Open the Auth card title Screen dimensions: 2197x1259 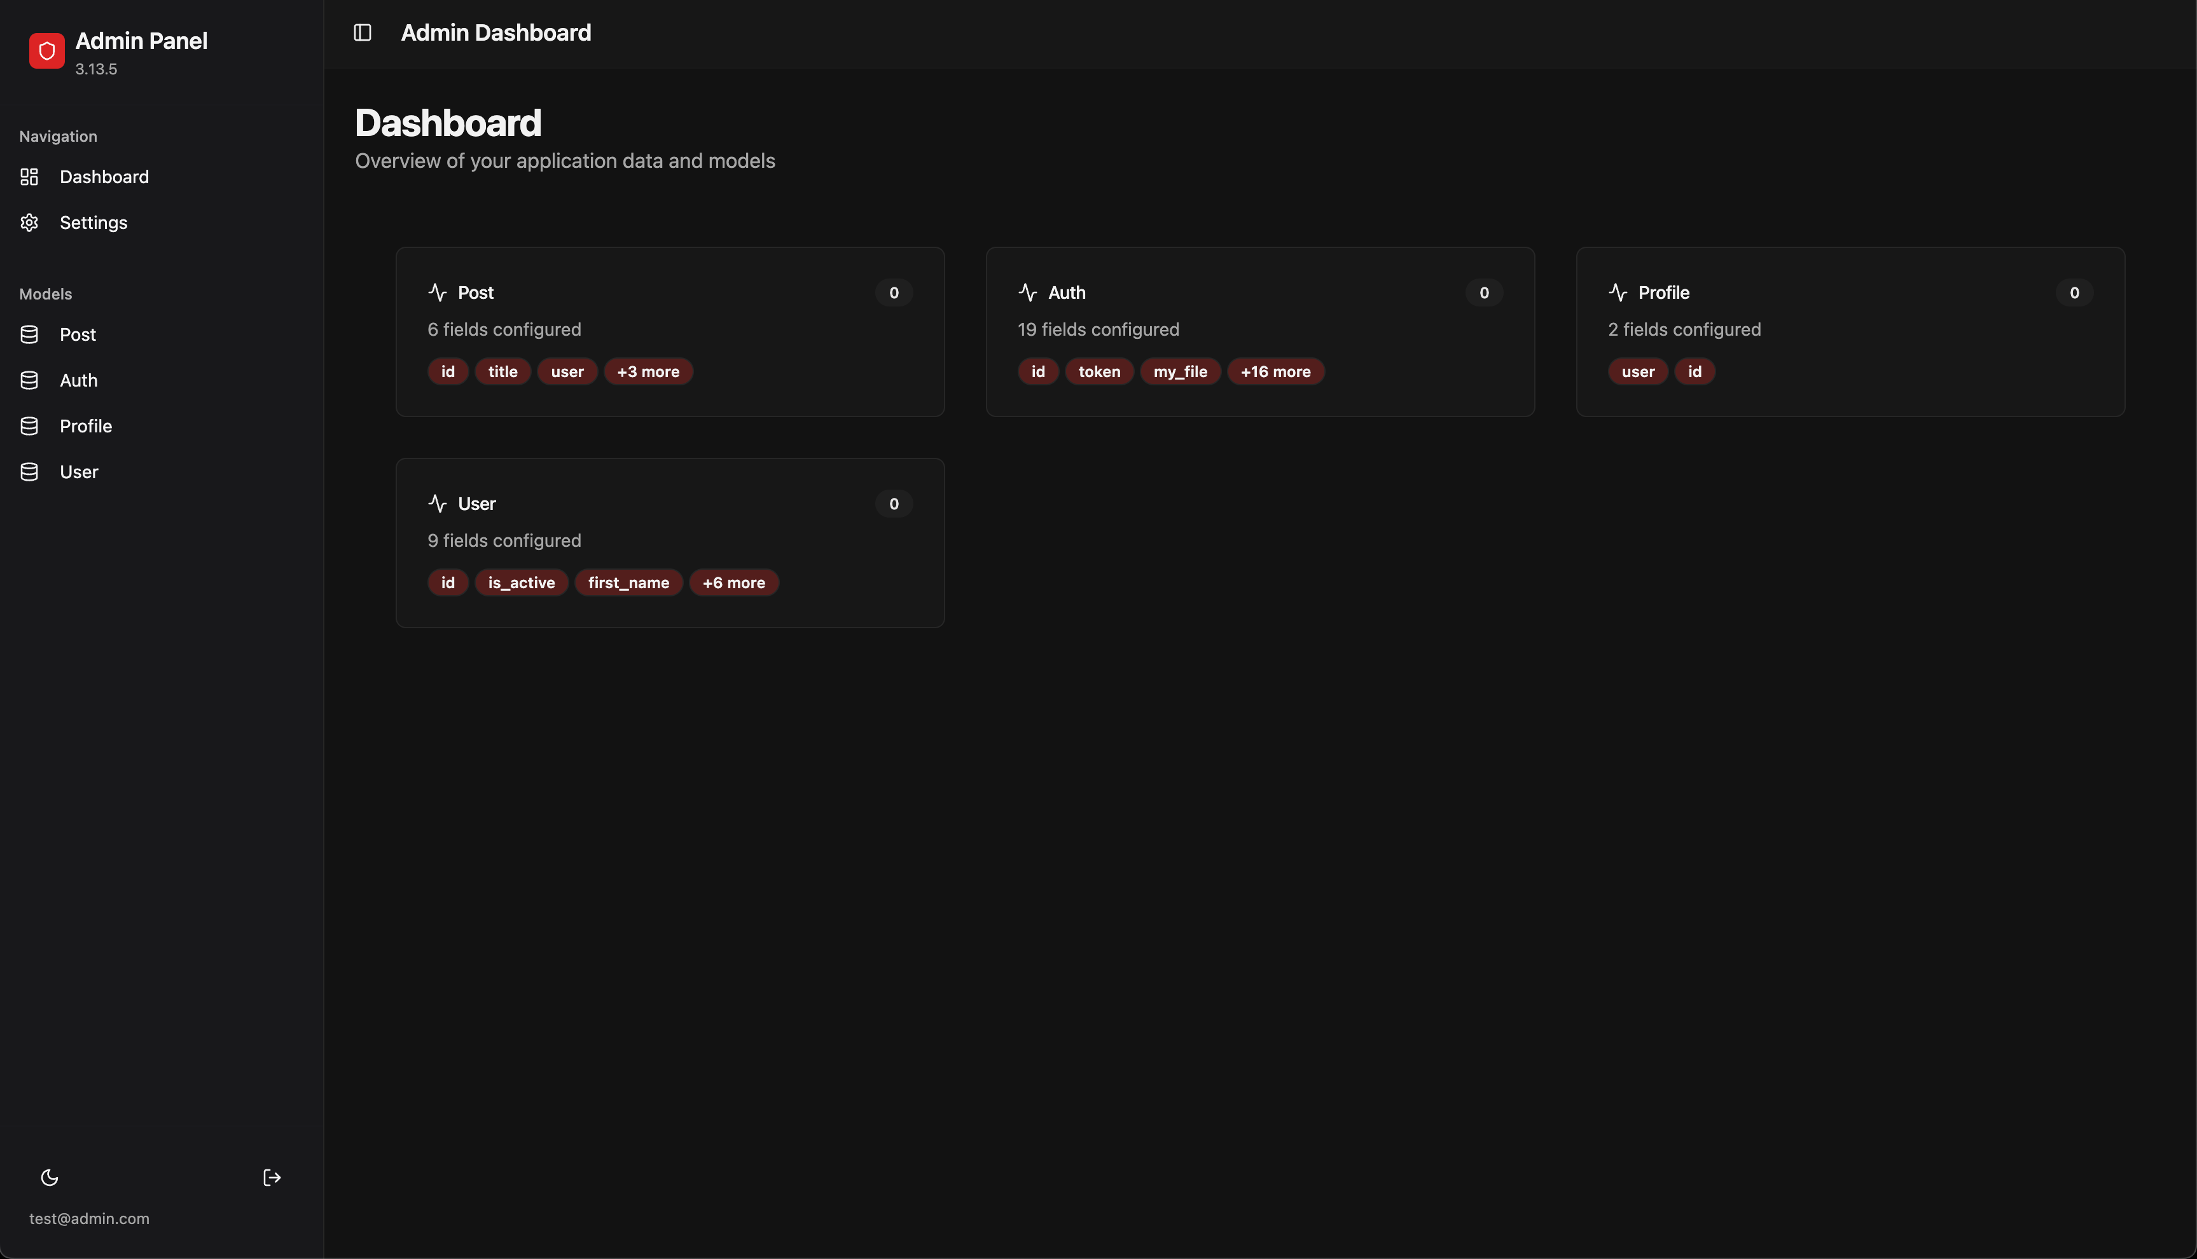pos(1067,292)
